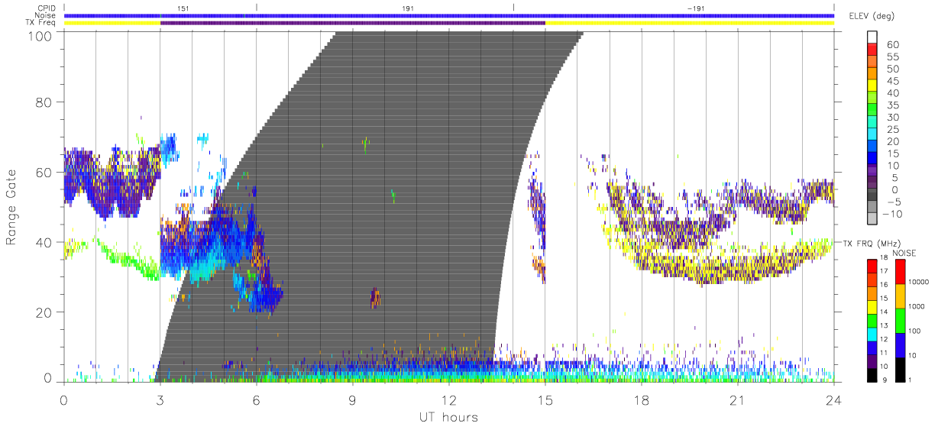Click the 9 tick label on UT hours axis

pyautogui.click(x=352, y=400)
